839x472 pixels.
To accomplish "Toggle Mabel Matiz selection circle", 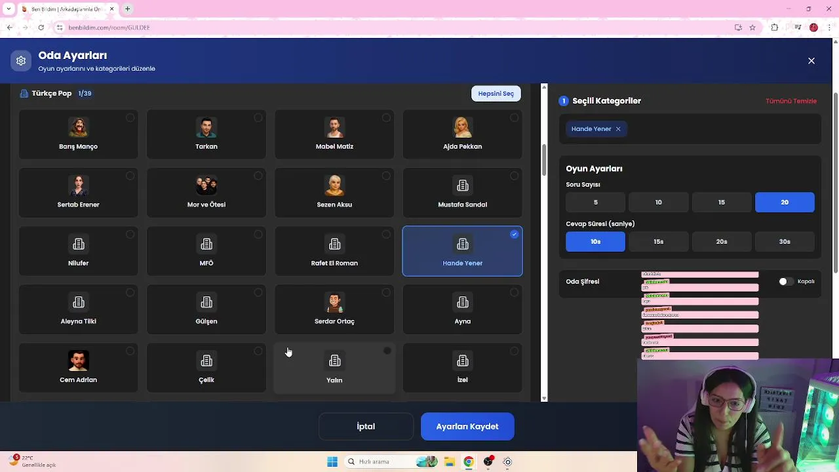I will click(x=386, y=118).
